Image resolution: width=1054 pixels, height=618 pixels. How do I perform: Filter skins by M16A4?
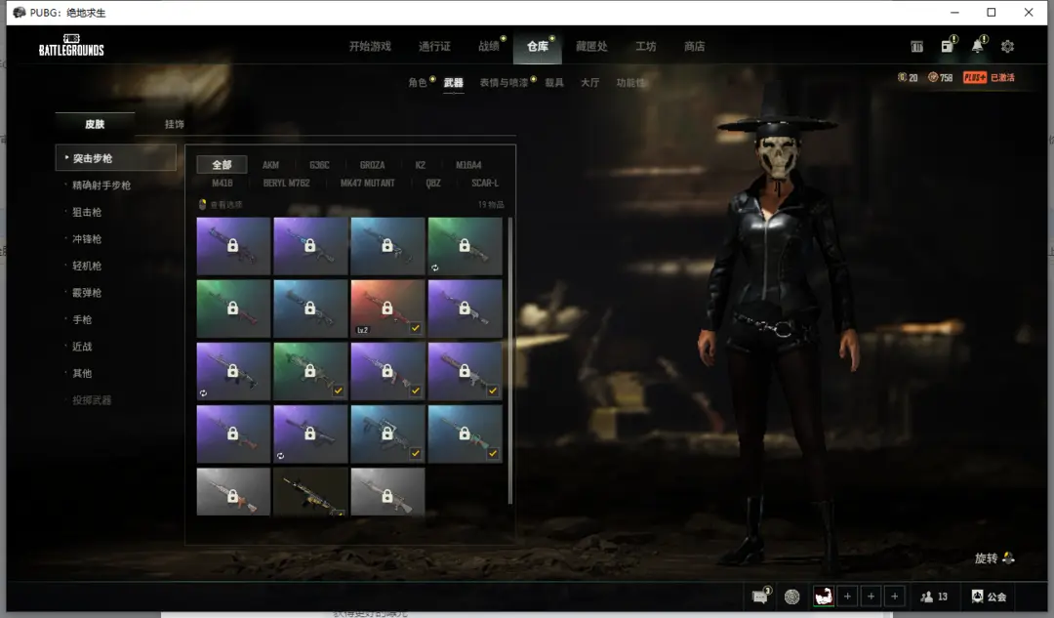tap(468, 165)
